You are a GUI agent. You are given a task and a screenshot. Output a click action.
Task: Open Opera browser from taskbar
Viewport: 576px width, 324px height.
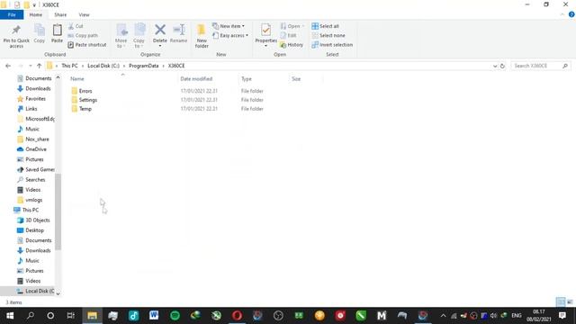[237, 315]
